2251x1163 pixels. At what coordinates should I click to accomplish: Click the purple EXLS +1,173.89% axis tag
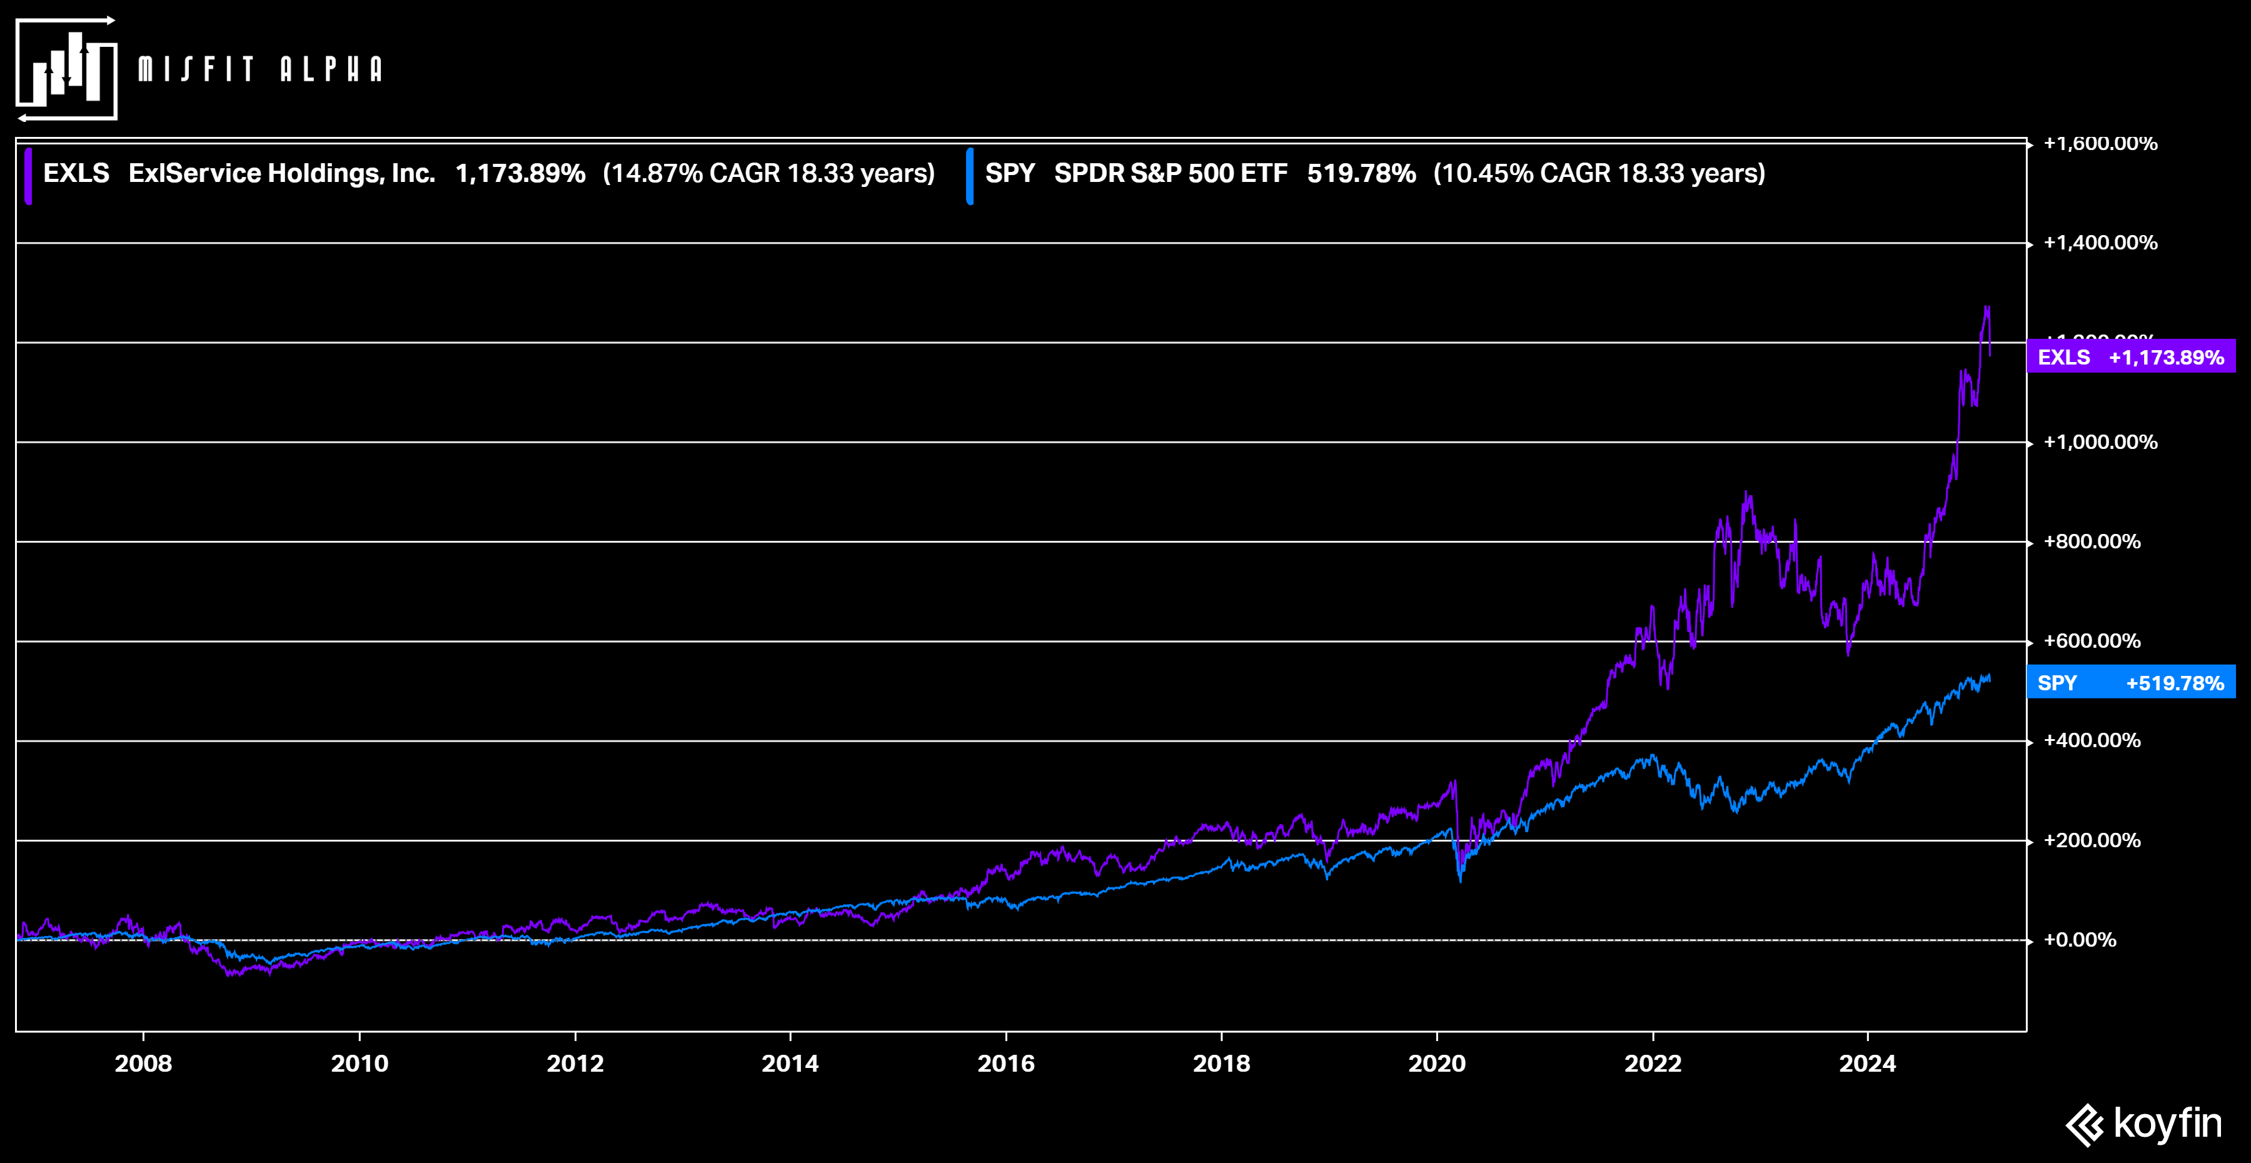click(2132, 356)
